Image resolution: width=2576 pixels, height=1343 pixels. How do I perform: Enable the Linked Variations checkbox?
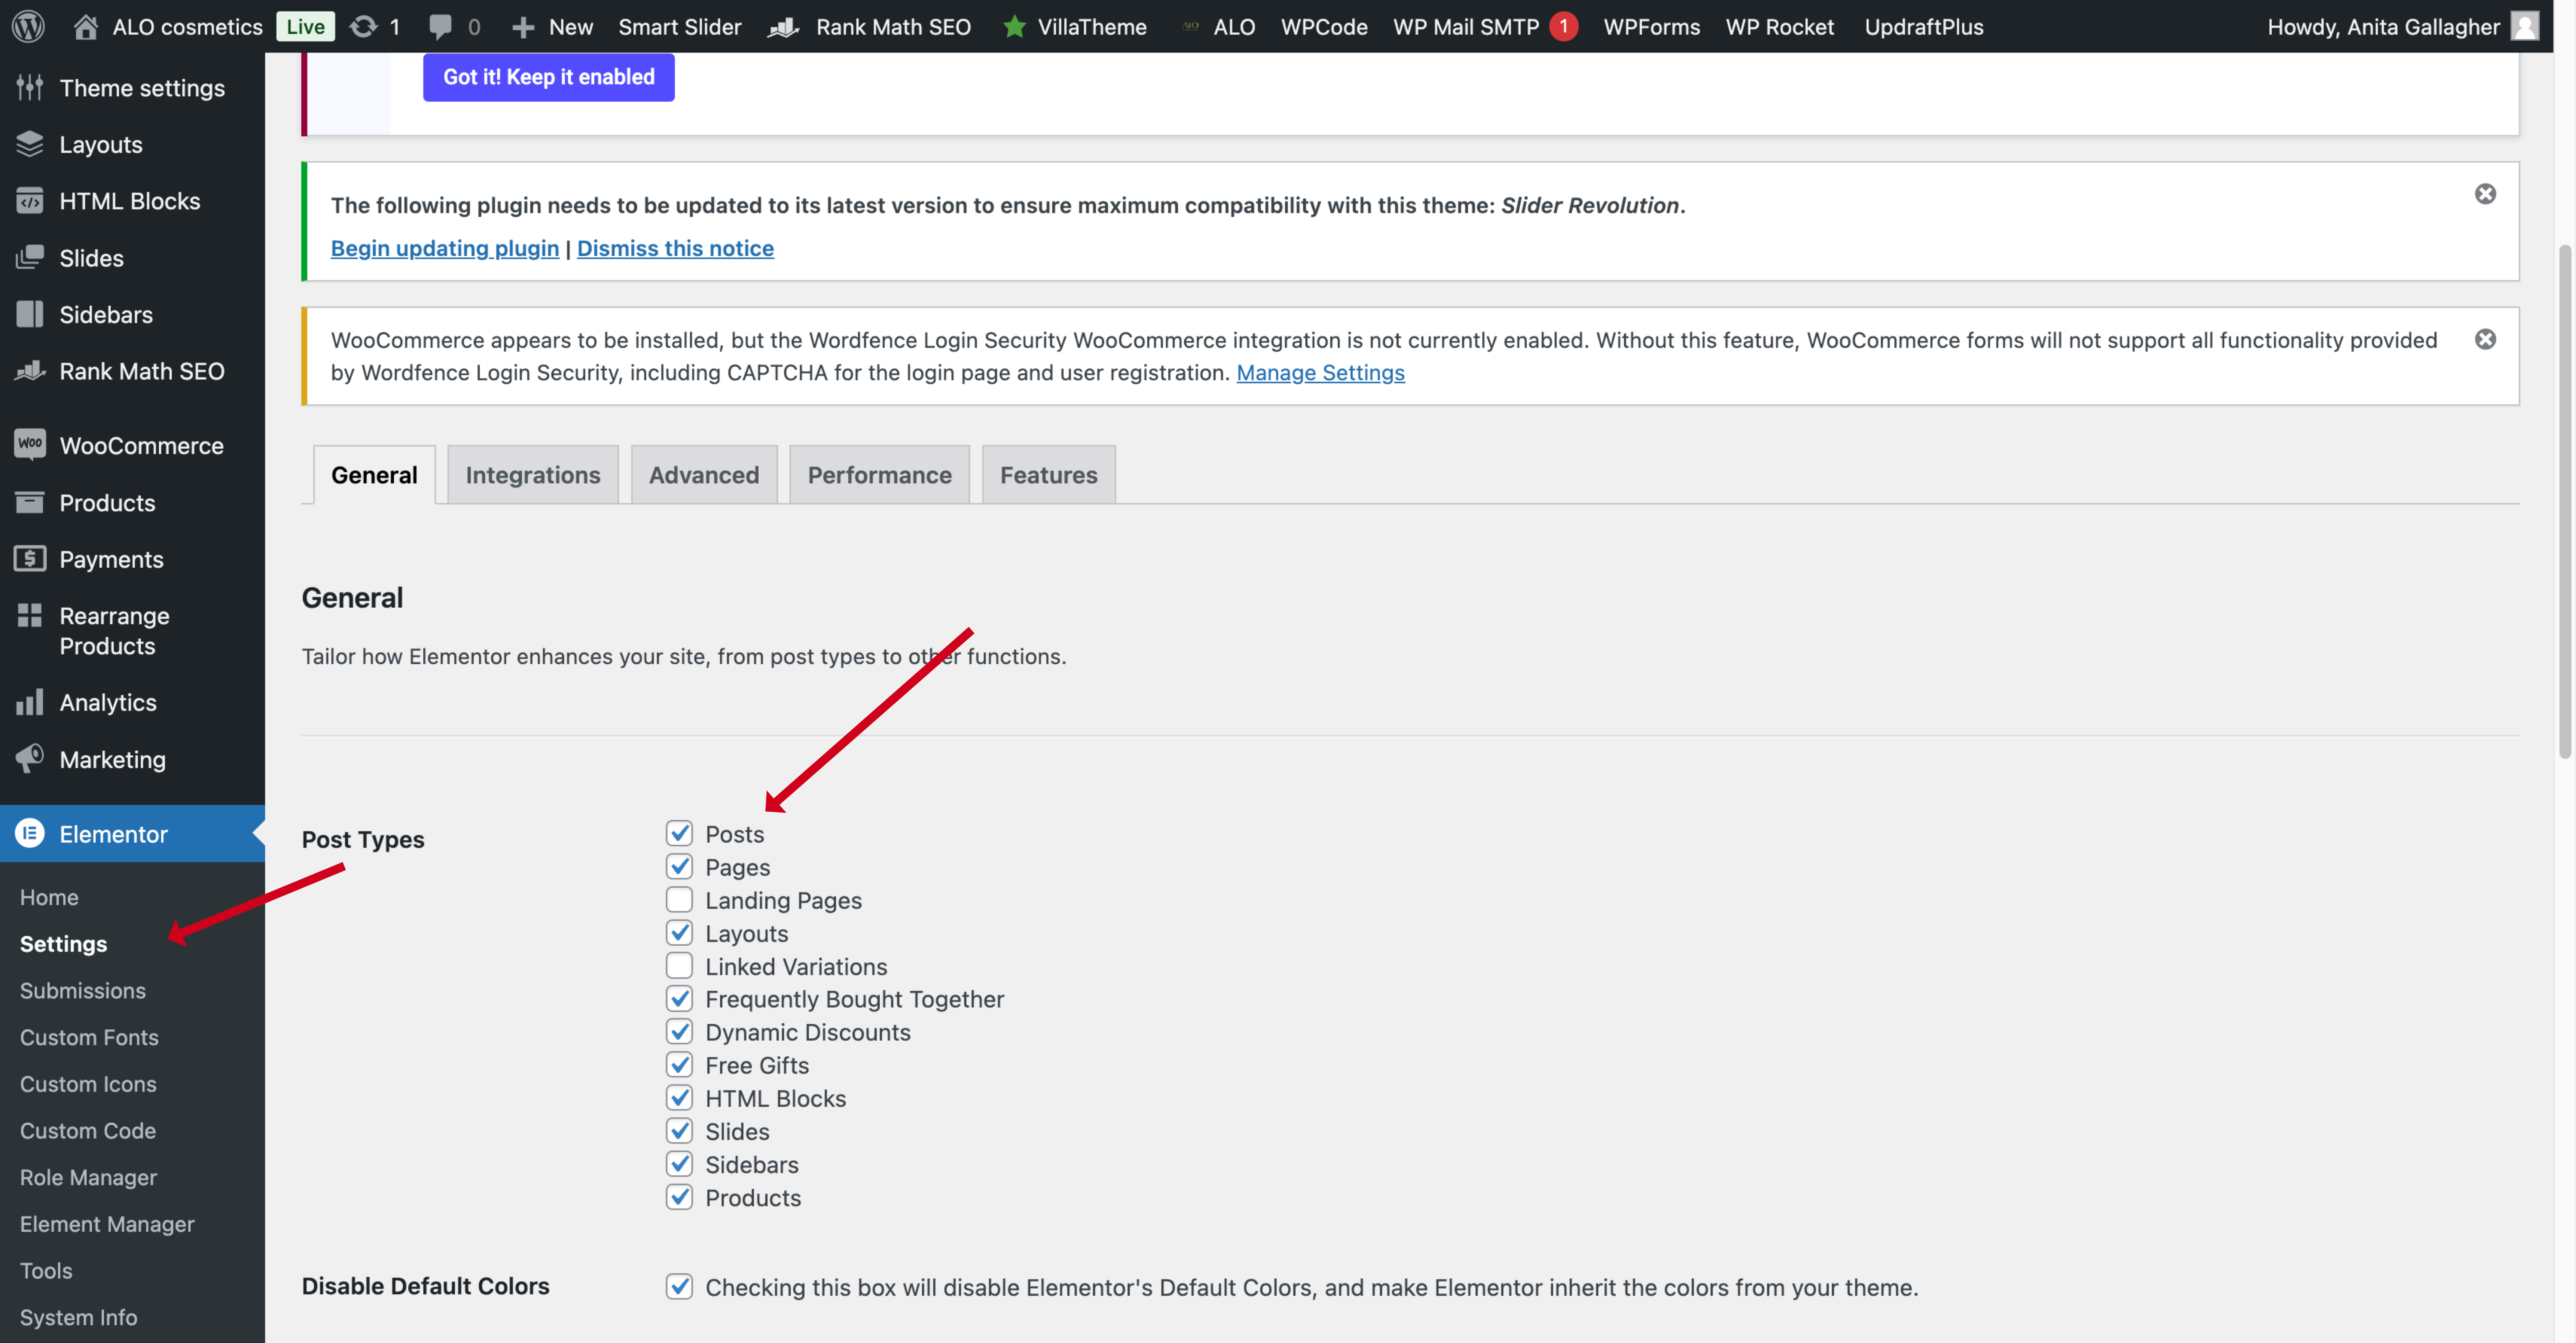[x=679, y=966]
